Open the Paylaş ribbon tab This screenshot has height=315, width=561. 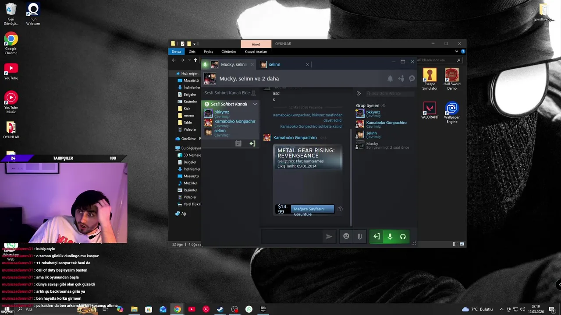point(208,52)
